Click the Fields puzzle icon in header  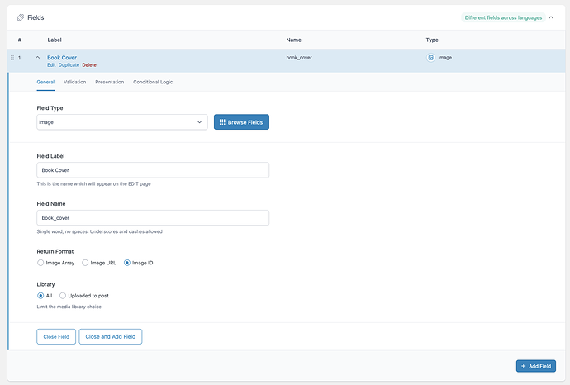pos(21,17)
